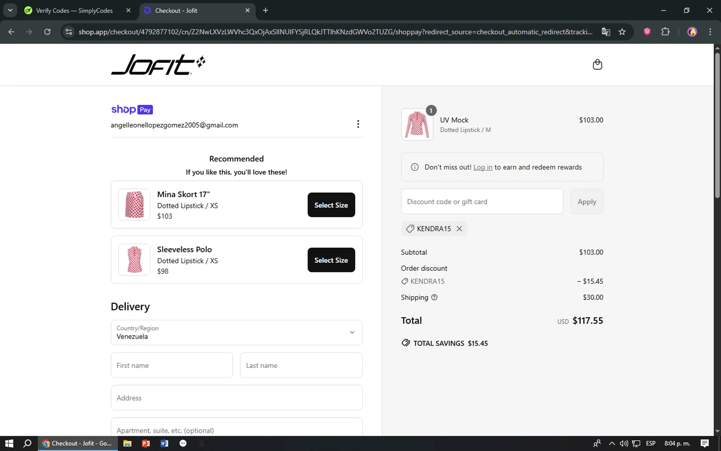
Task: Open the tab search dropdown arrow
Action: [x=10, y=10]
